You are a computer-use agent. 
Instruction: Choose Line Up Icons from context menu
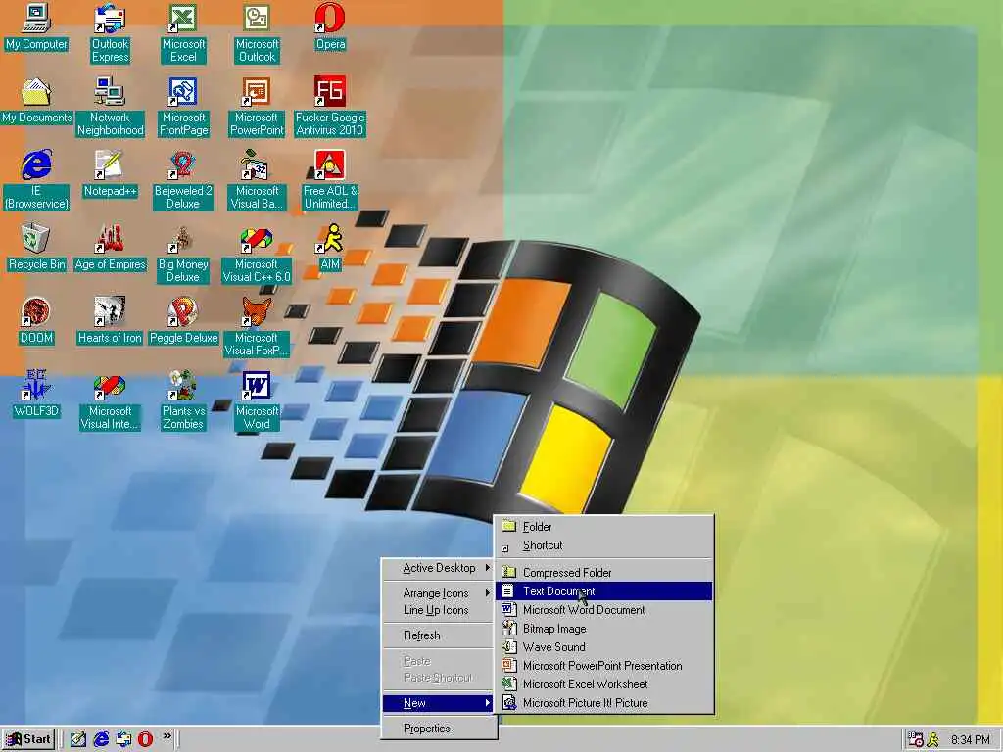(439, 610)
